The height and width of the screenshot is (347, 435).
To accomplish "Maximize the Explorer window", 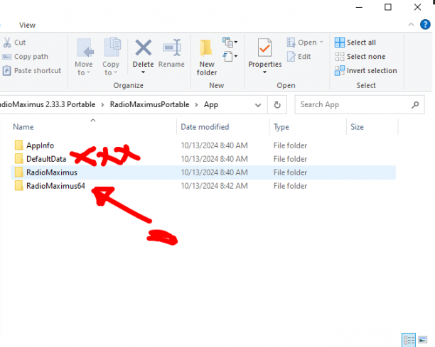I will [x=388, y=7].
